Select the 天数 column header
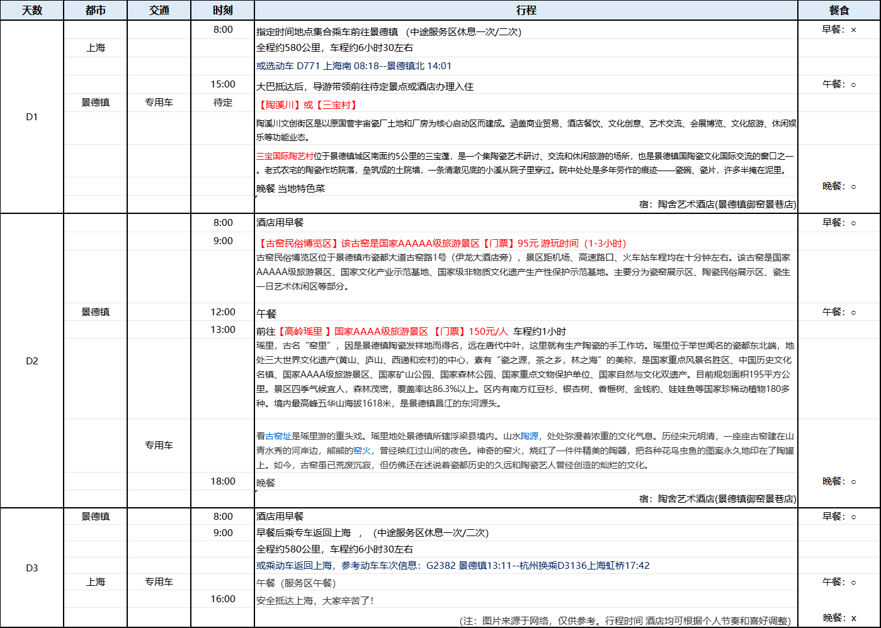Screen dimensions: 881x628 32,10
